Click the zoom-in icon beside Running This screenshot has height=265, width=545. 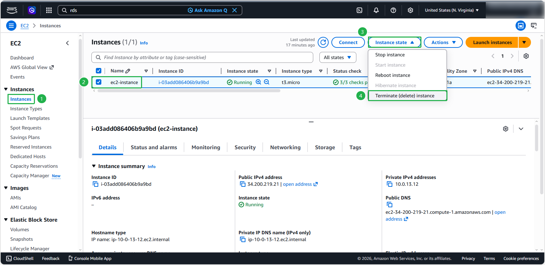(x=258, y=82)
